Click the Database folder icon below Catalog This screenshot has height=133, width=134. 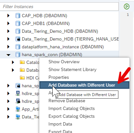pos(22,70)
